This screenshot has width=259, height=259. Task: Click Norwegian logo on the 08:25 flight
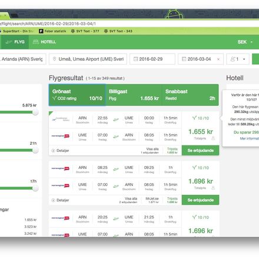point(61,168)
